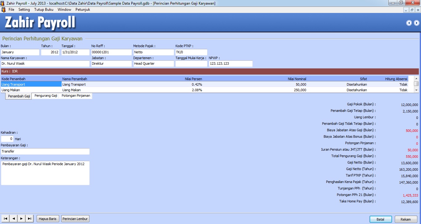Restore the inner document window
Viewport: 421px width, 224px height.
tap(412, 10)
